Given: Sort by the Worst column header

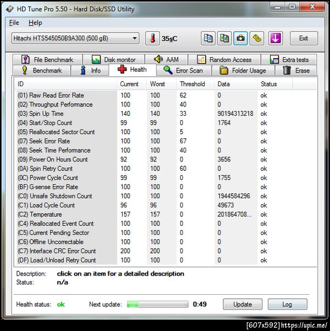Looking at the screenshot, I should (161, 84).
